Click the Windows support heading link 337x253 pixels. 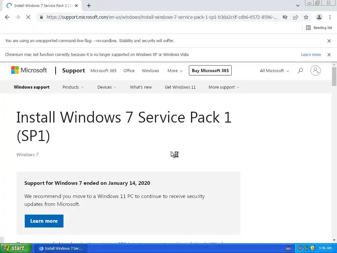pos(32,87)
